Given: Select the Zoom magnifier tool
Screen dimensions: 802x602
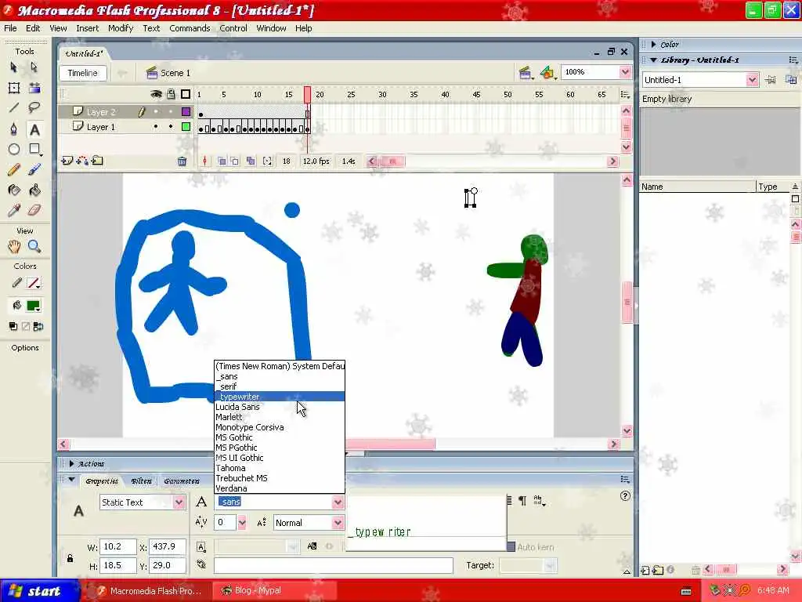Looking at the screenshot, I should coord(34,247).
